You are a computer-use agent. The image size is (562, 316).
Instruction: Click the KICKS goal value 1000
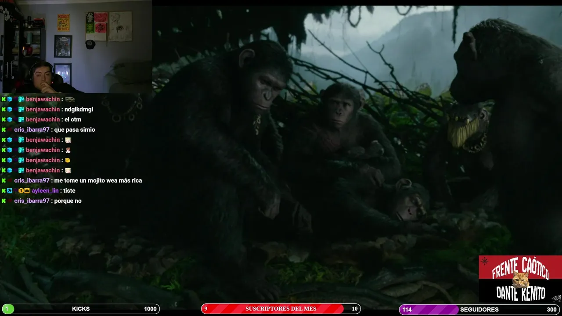click(x=150, y=309)
